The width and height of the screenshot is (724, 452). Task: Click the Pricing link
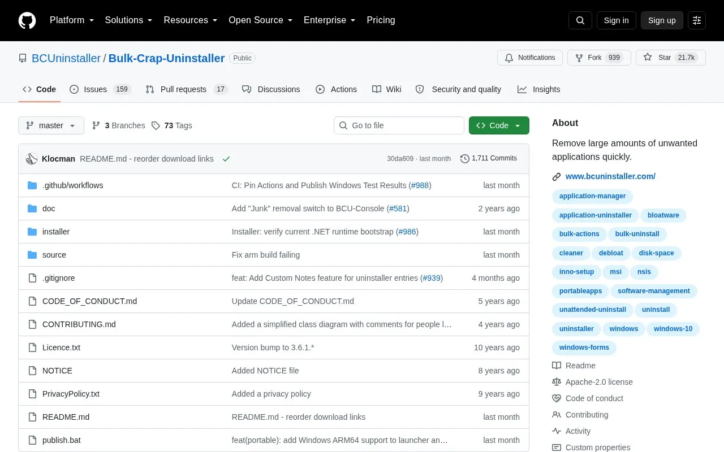coord(381,20)
